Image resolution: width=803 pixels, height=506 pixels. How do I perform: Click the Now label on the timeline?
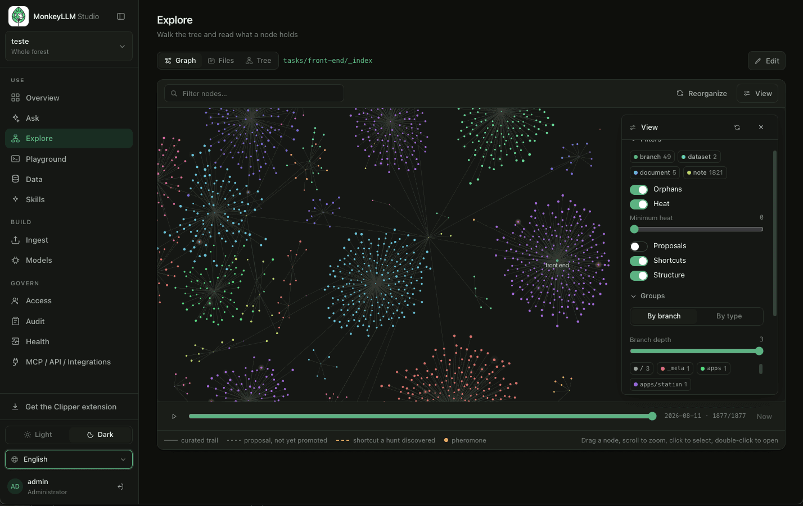[764, 416]
